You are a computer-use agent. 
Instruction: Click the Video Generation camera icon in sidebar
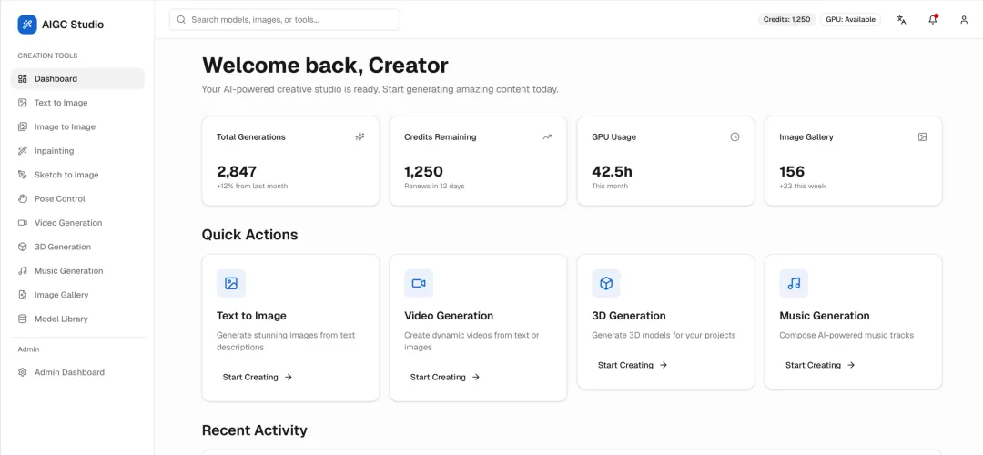[x=23, y=222]
